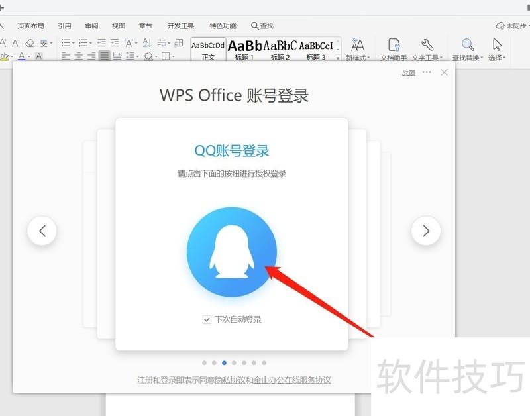Click the sort A-Z icon
The width and height of the screenshot is (530, 416).
pos(147,43)
